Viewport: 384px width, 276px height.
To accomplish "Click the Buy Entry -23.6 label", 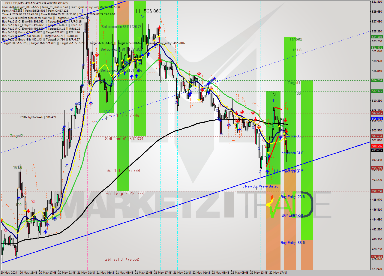I will click(292, 196).
